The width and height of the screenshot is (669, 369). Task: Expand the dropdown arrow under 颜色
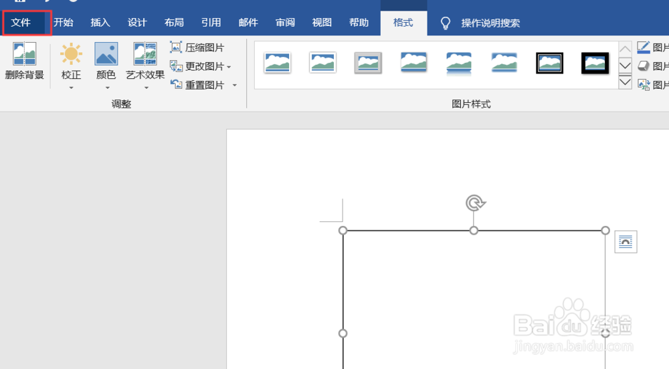click(x=107, y=88)
